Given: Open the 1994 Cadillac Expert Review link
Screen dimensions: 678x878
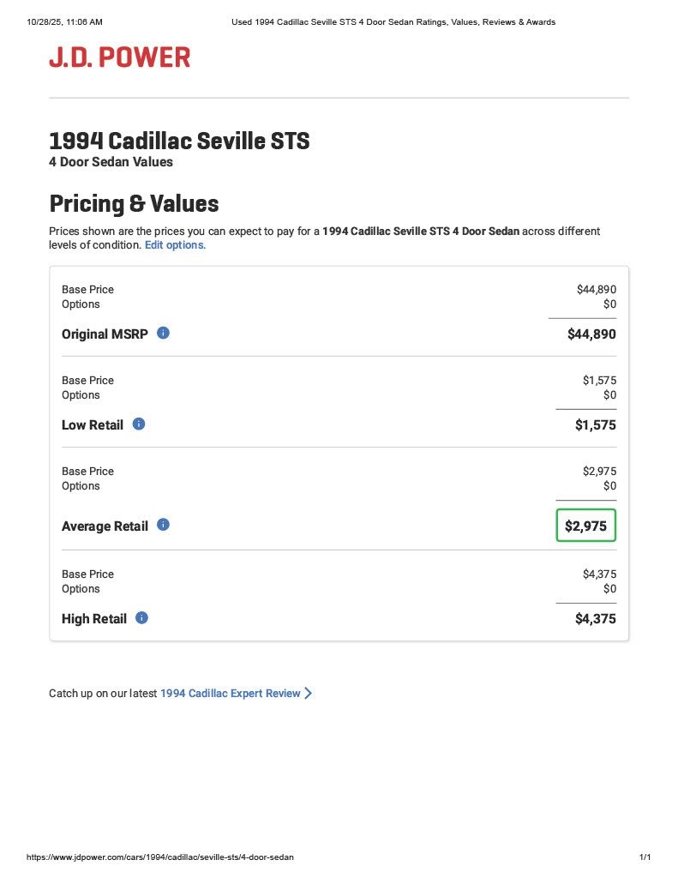Looking at the screenshot, I should coord(230,693).
